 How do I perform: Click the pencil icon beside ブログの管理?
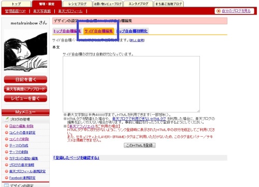click(6, 119)
